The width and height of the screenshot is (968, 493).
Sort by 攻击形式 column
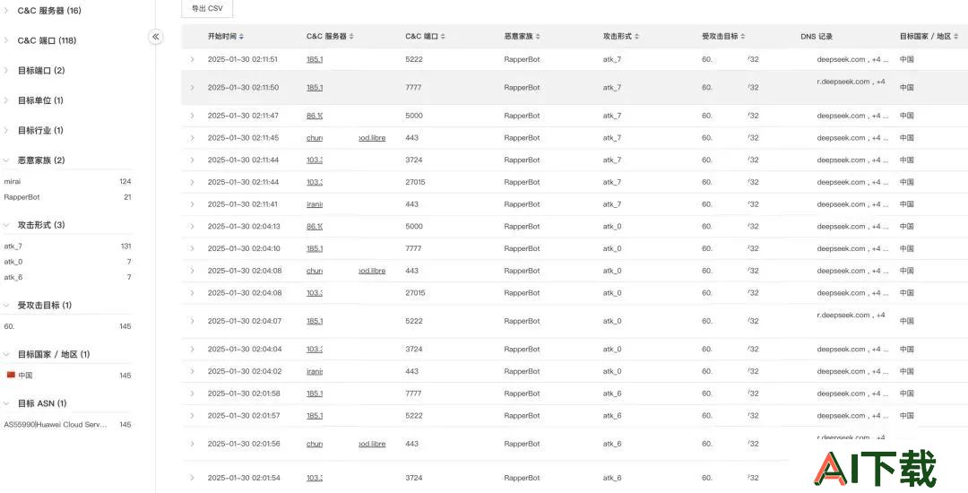636,37
